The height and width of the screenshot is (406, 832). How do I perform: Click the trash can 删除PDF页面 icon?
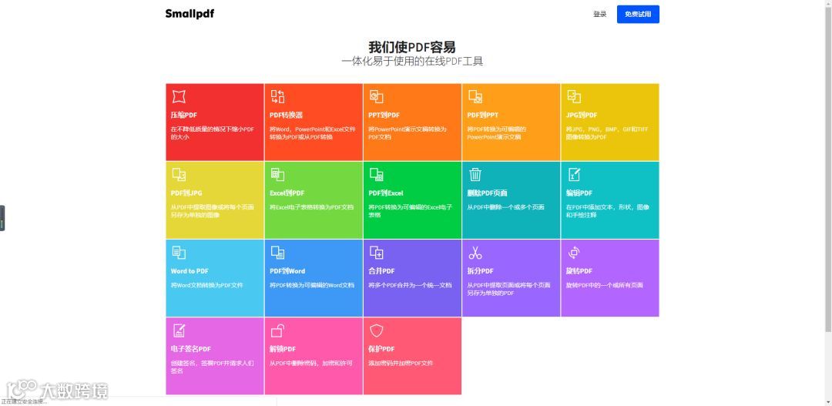click(x=475, y=175)
